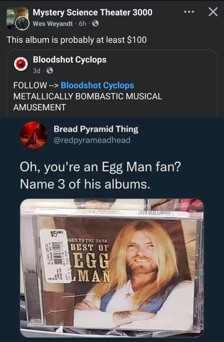Open the bold Bloodshot Cyclops page name
The image size is (224, 342).
70,60
